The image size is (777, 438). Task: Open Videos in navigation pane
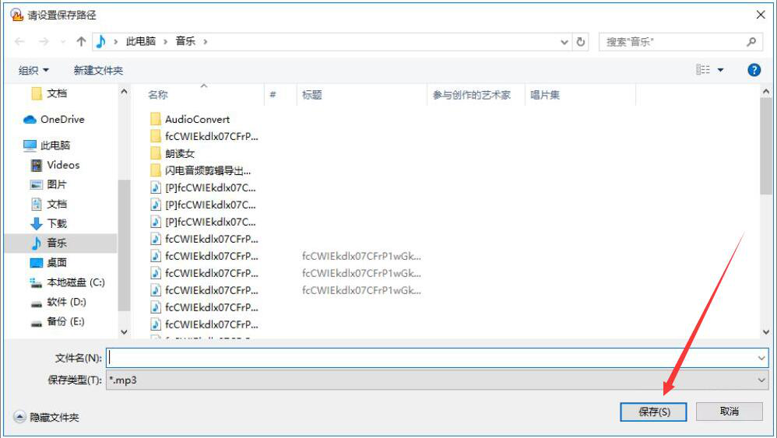point(55,165)
